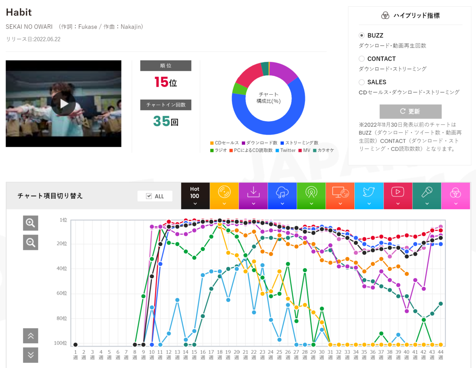The width and height of the screenshot is (476, 368).
Task: Click the MV red legend swatch
Action: coord(301,151)
